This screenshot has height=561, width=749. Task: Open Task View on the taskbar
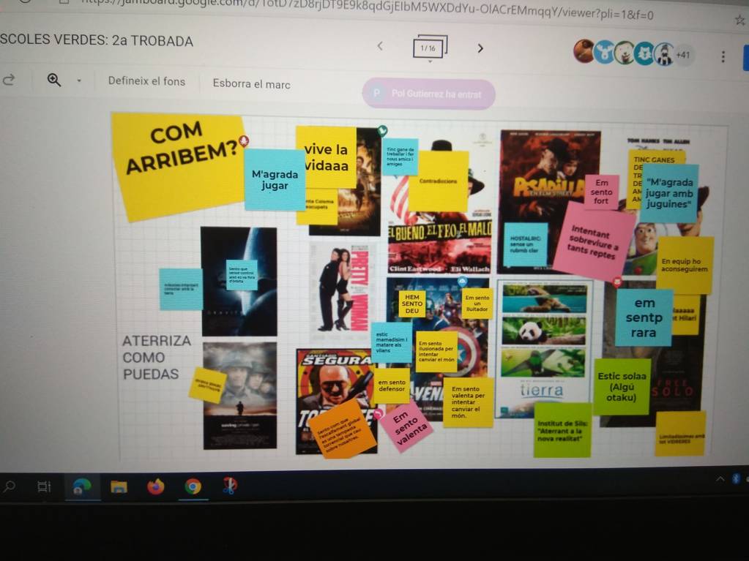(44, 486)
